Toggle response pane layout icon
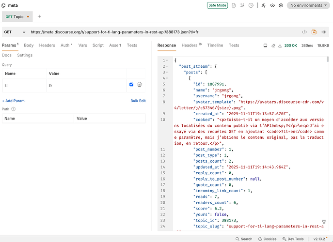Viewport: 333px width, 242px height. (x=265, y=45)
